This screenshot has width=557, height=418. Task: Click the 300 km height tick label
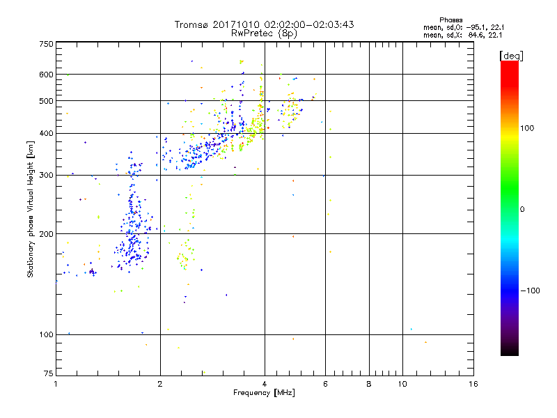46,175
